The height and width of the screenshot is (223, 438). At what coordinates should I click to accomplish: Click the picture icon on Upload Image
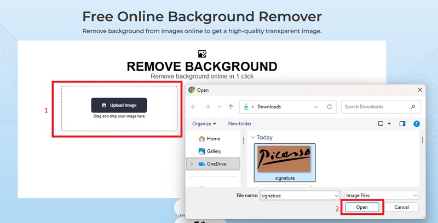[x=103, y=105]
